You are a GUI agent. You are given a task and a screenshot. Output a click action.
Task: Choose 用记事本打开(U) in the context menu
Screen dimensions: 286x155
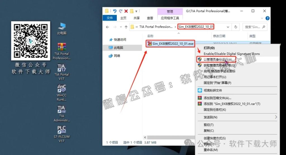[x=215, y=77]
